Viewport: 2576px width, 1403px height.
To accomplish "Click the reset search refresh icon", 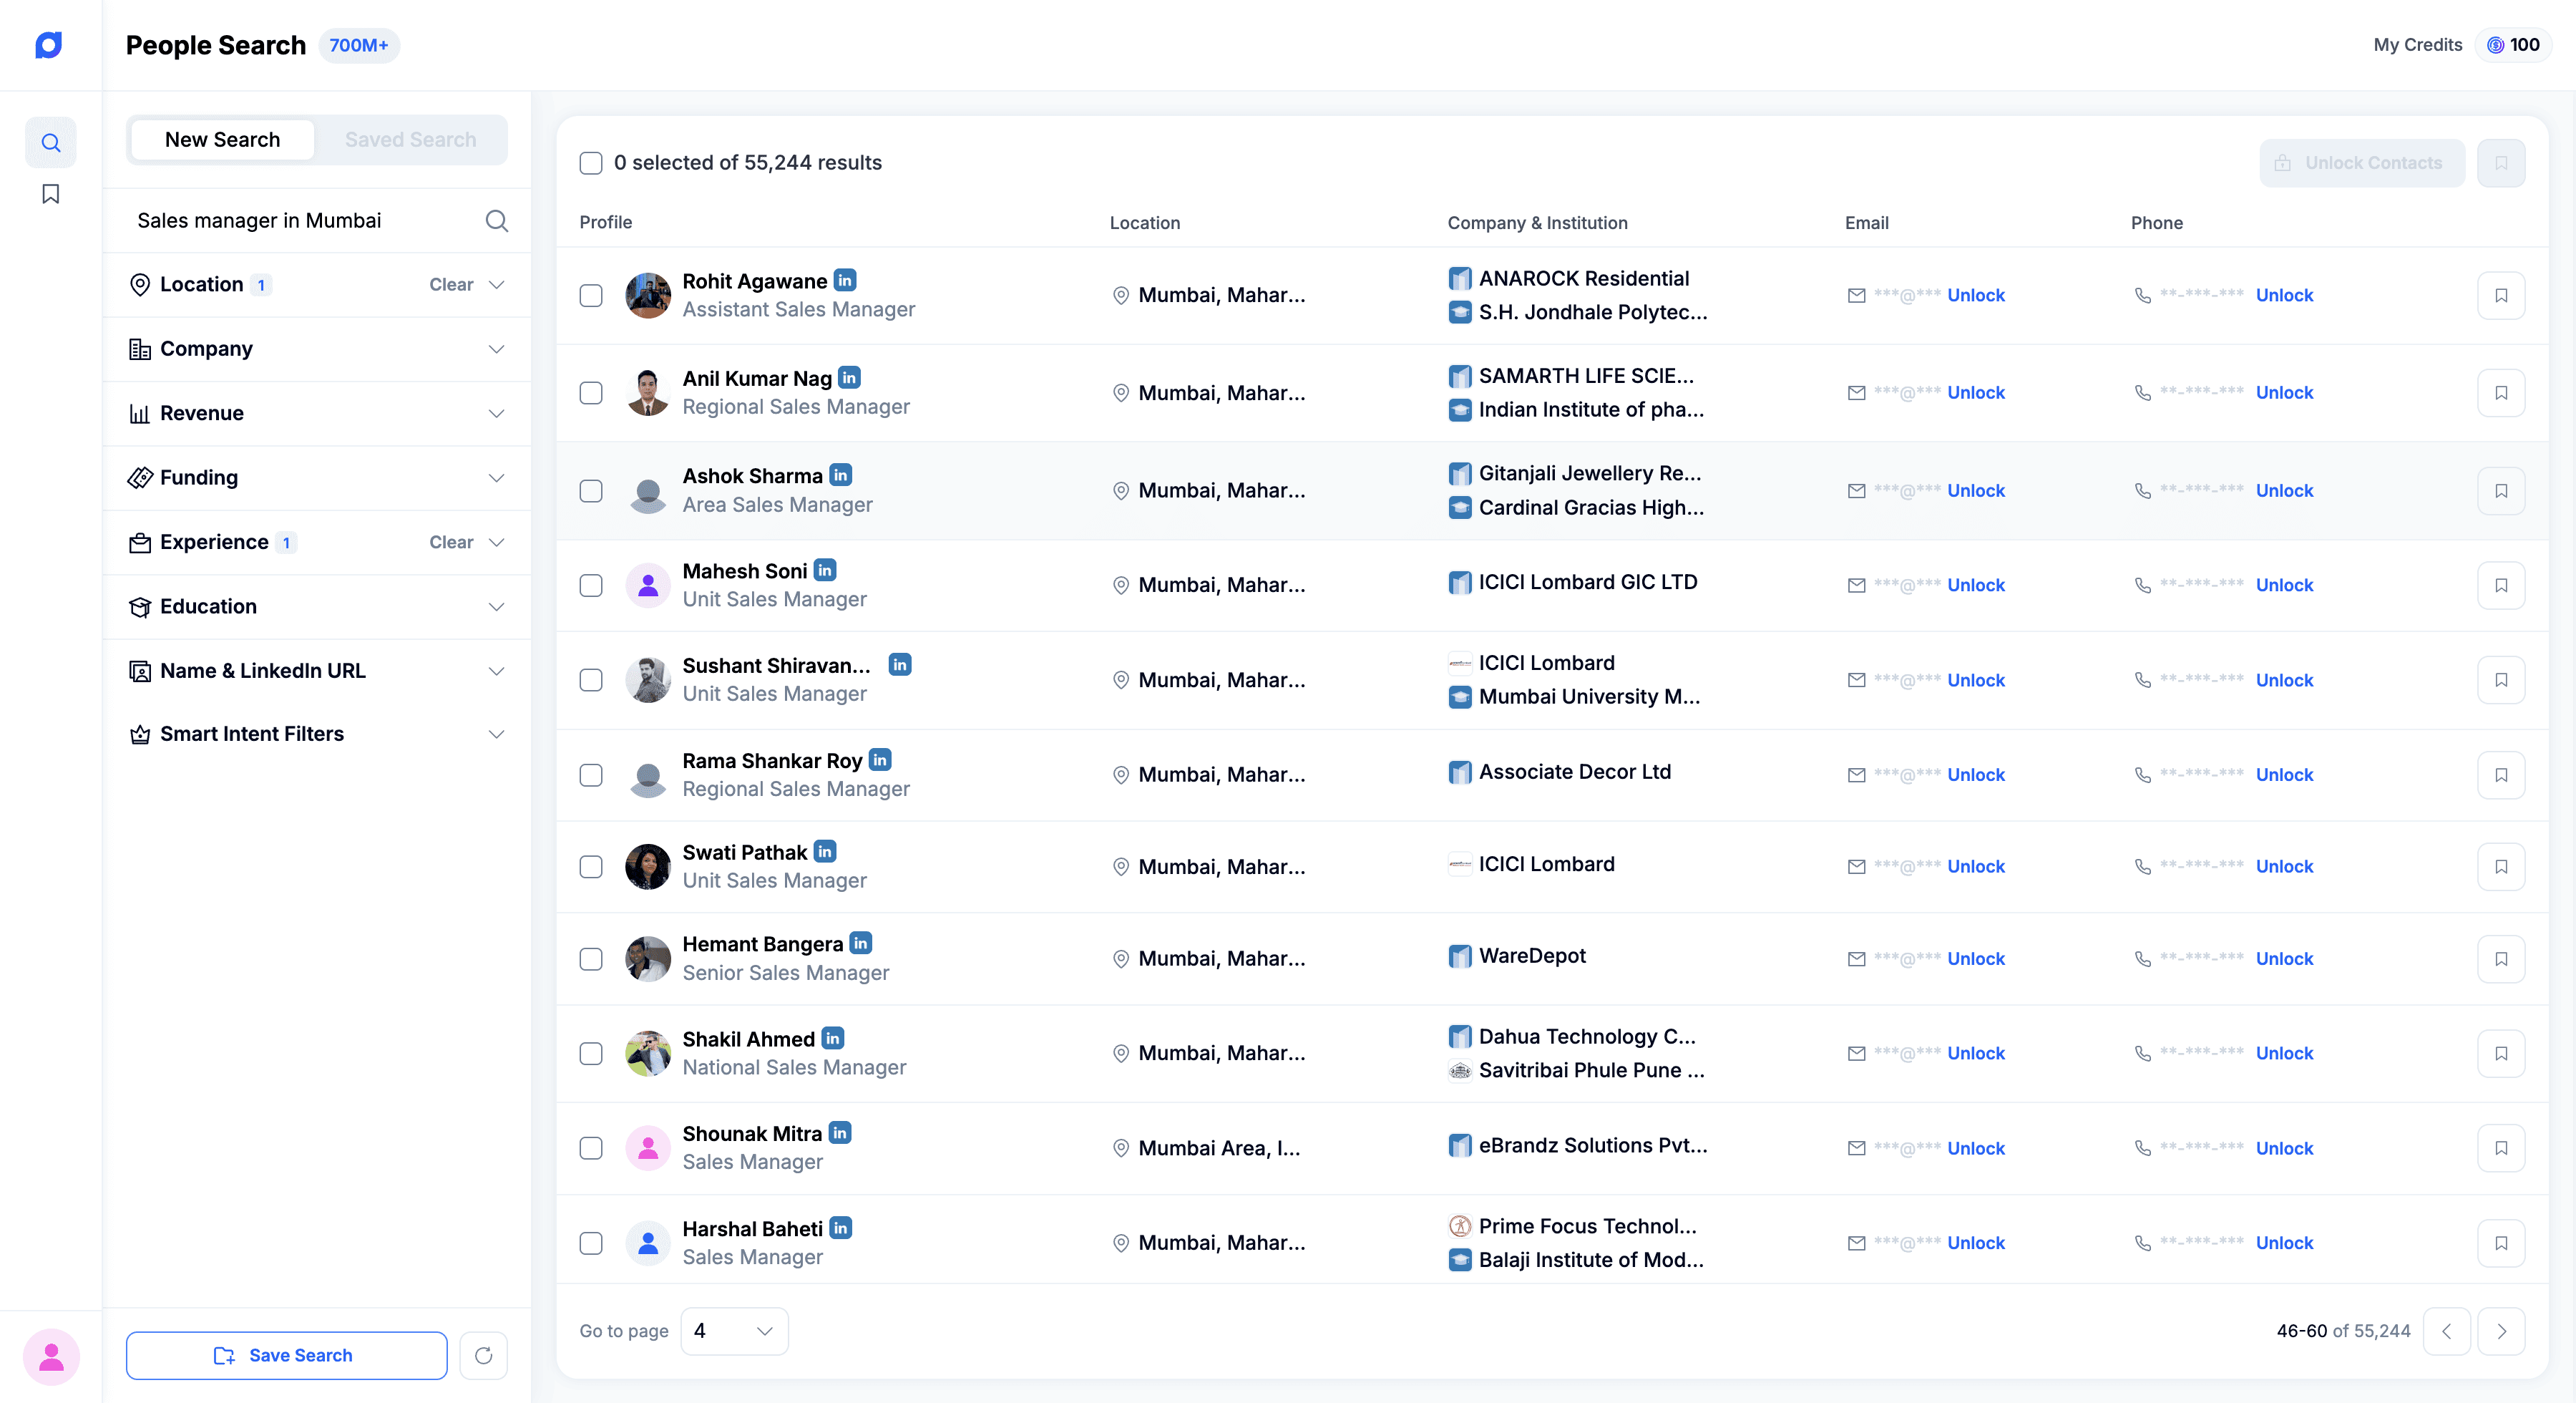I will (x=483, y=1355).
